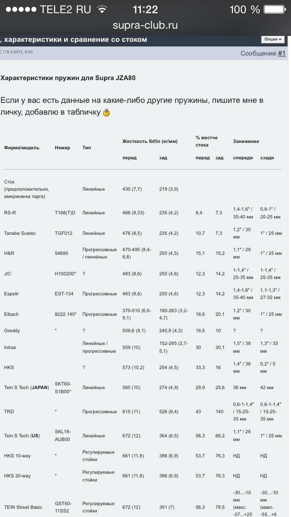This screenshot has height=517, width=291.
Task: Click the 'Жесткость lbf/in (кг/мм)' header
Action: tap(150, 142)
